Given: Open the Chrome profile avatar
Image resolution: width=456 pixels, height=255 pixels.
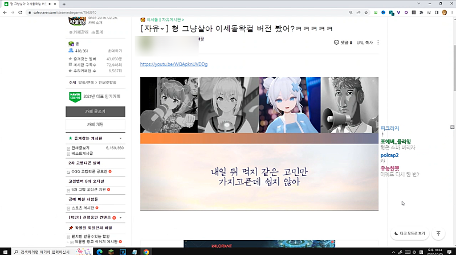Looking at the screenshot, I should click(444, 13).
